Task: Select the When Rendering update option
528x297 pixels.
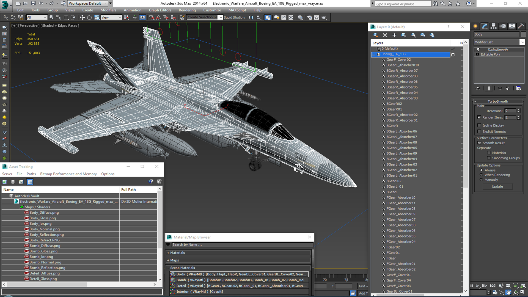Action: click(x=481, y=175)
